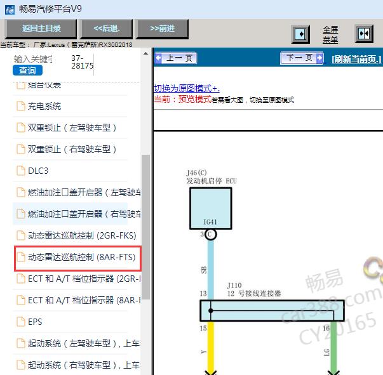
Task: Click document icon beside ECT 档位指示器 (2GR
Action: coord(21,279)
